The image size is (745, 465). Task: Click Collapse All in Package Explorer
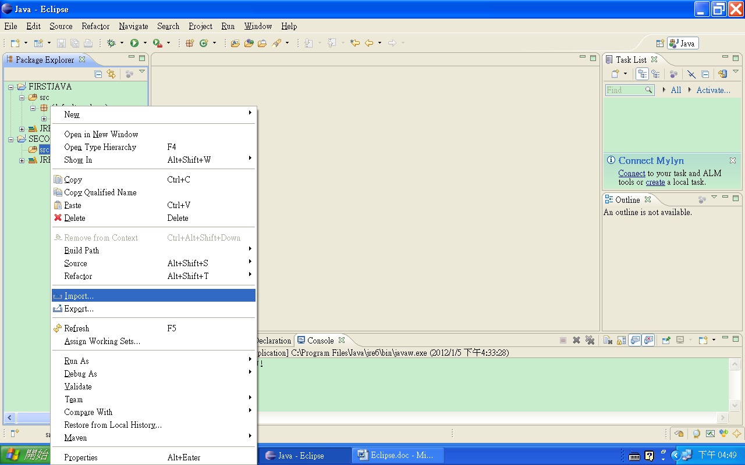(98, 74)
